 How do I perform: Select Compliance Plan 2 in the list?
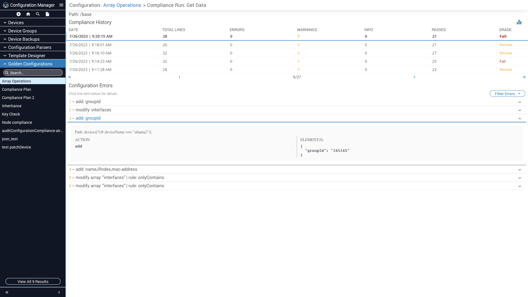18,98
